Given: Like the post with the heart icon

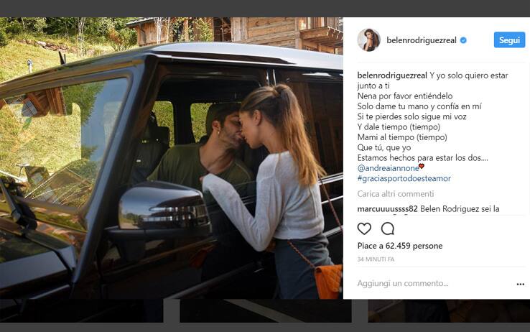Looking at the screenshot, I should click(x=364, y=229).
